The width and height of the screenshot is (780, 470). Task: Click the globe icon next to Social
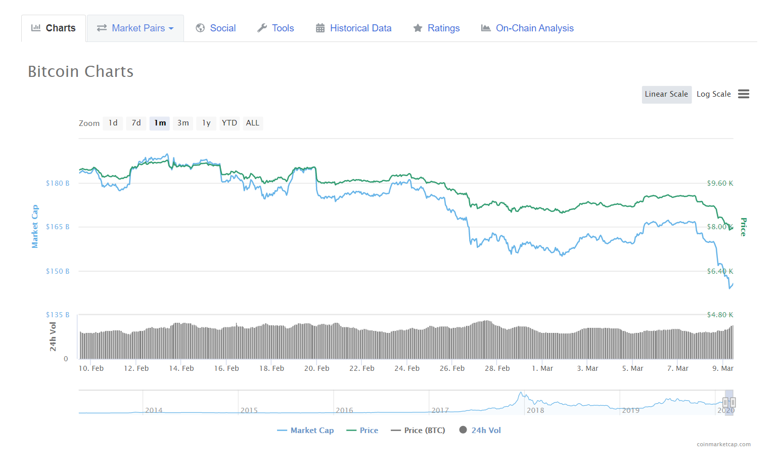tap(200, 28)
